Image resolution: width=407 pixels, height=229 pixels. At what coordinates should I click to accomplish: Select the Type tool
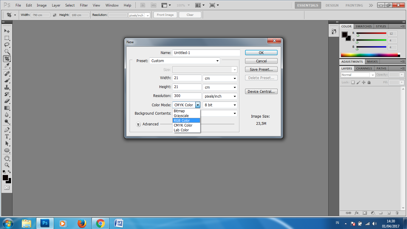point(7,136)
